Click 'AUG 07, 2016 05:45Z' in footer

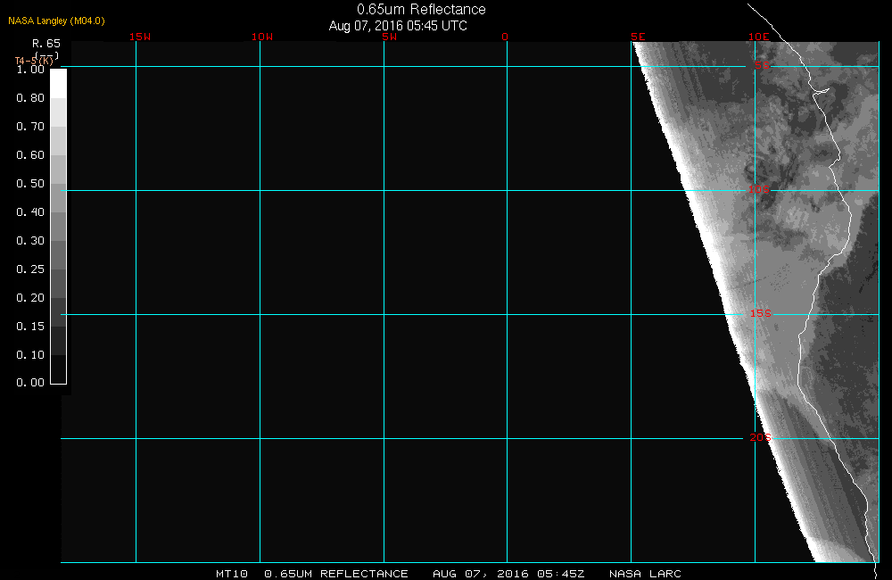(508, 574)
